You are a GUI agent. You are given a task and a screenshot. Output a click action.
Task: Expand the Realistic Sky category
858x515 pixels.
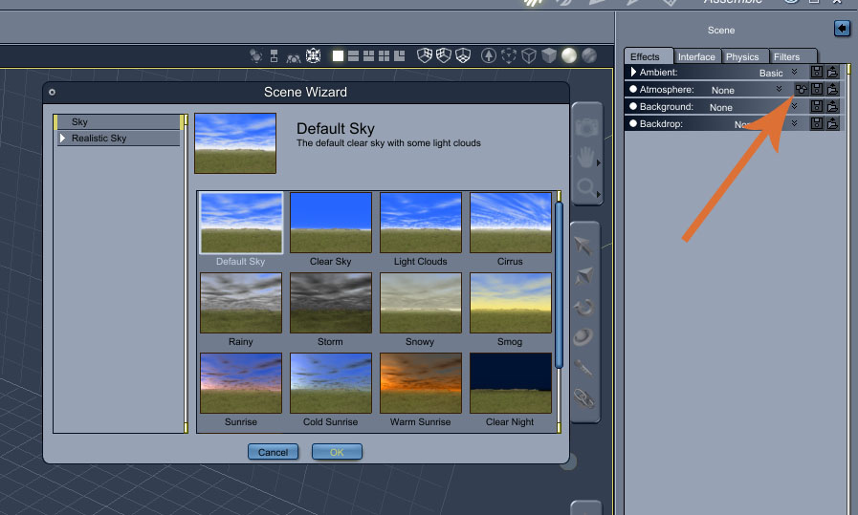[62, 139]
